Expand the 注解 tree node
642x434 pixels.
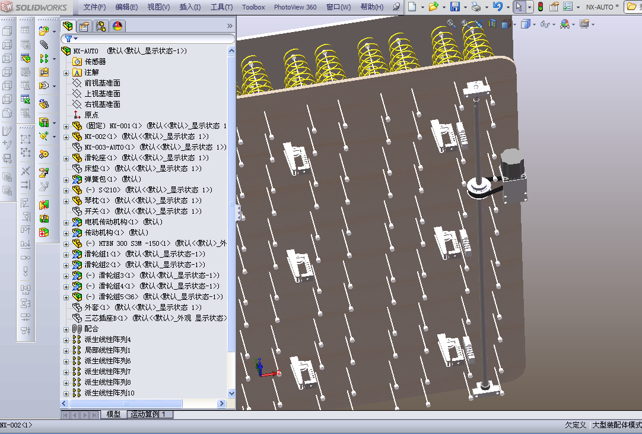click(66, 73)
